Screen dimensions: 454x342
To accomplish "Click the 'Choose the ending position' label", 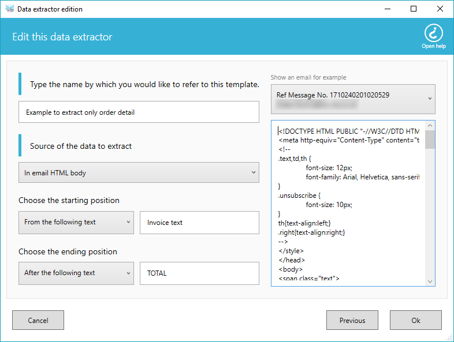I will coord(68,251).
